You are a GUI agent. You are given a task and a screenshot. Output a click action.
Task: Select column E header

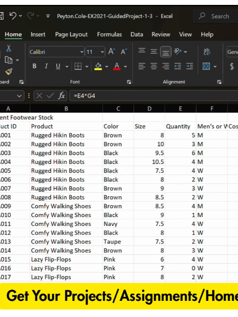click(x=181, y=109)
